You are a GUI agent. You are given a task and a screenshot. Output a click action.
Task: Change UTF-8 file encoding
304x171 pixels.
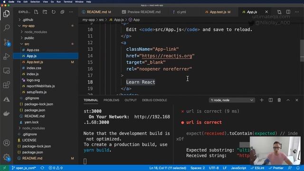tap(214, 168)
